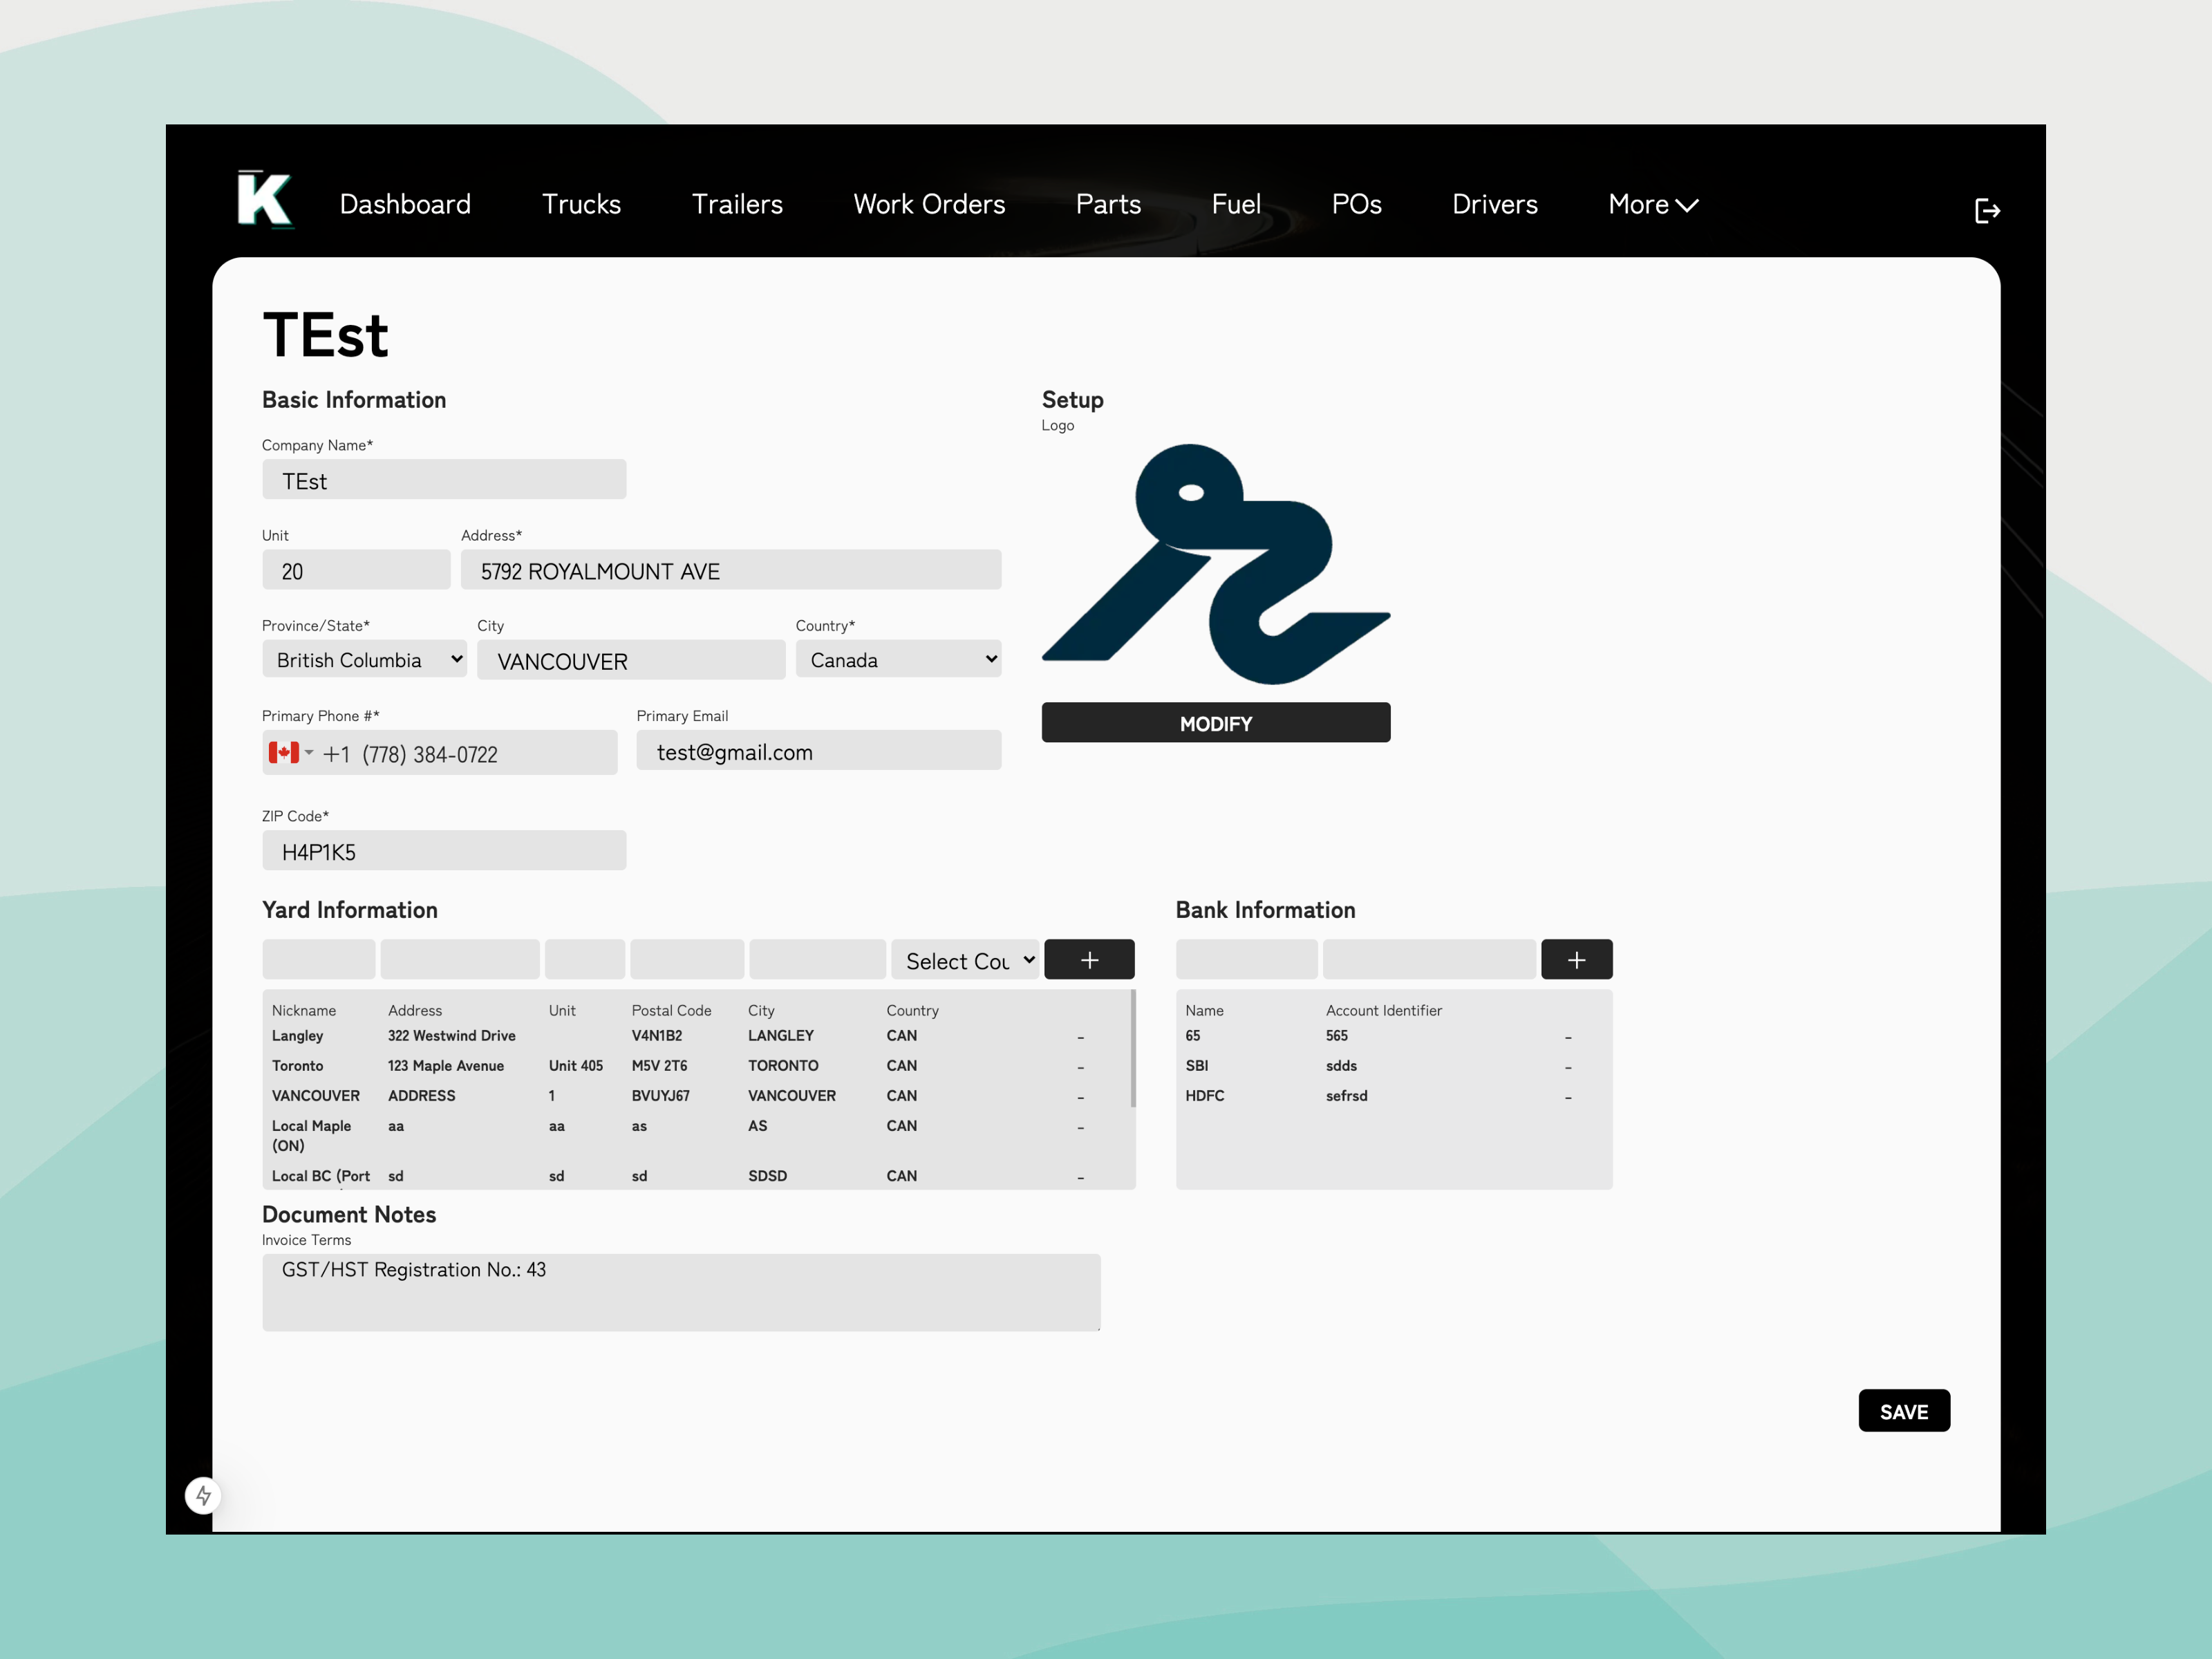Open Province/State dropdown showing British Columbia

coord(364,660)
